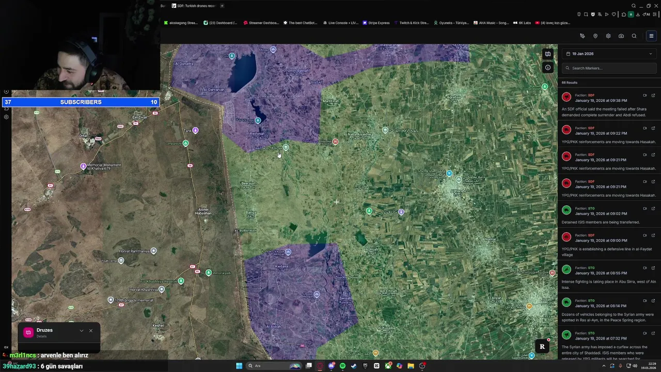Open the Streamer Dashboard bookmark
661x372 pixels.
[x=261, y=23]
